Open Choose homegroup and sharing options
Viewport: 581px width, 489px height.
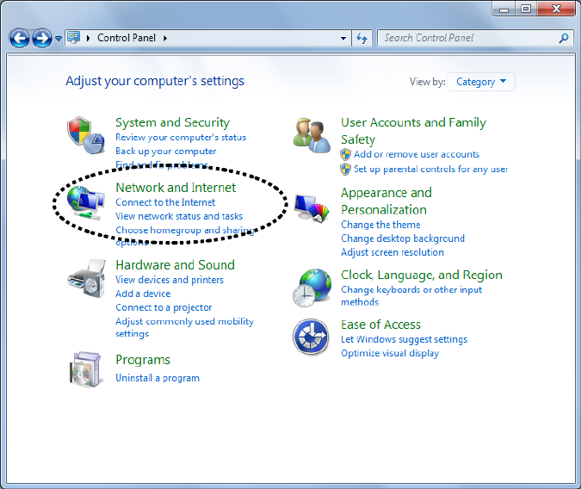pos(185,236)
